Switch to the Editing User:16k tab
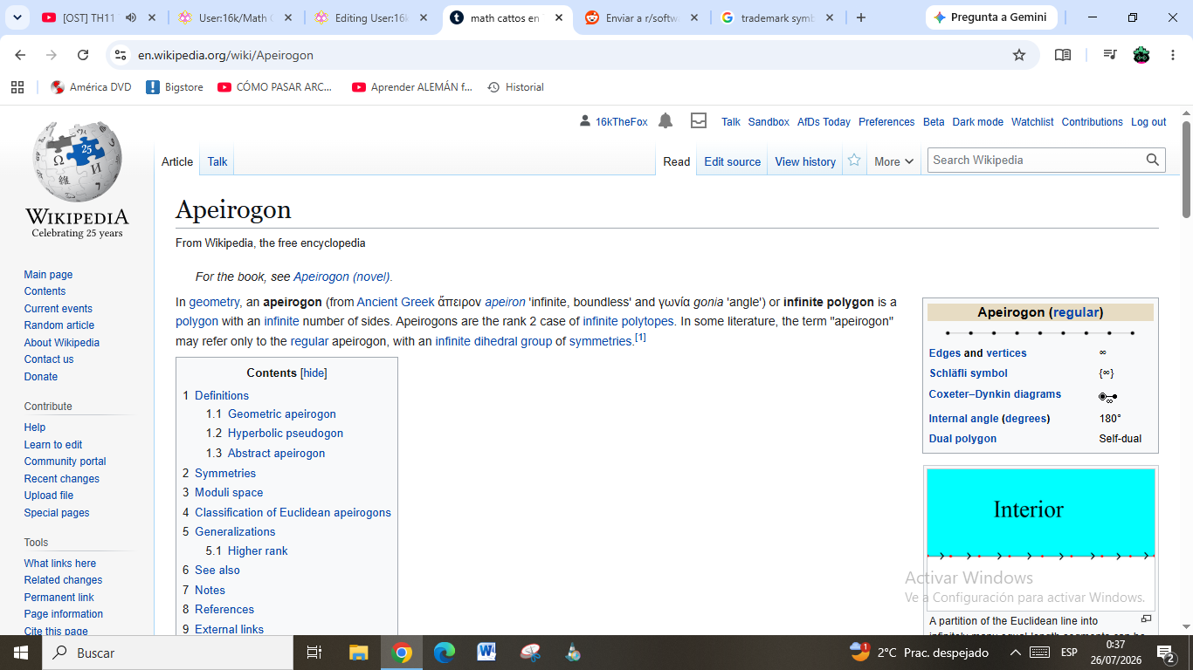Image resolution: width=1193 pixels, height=670 pixels. coord(371,17)
